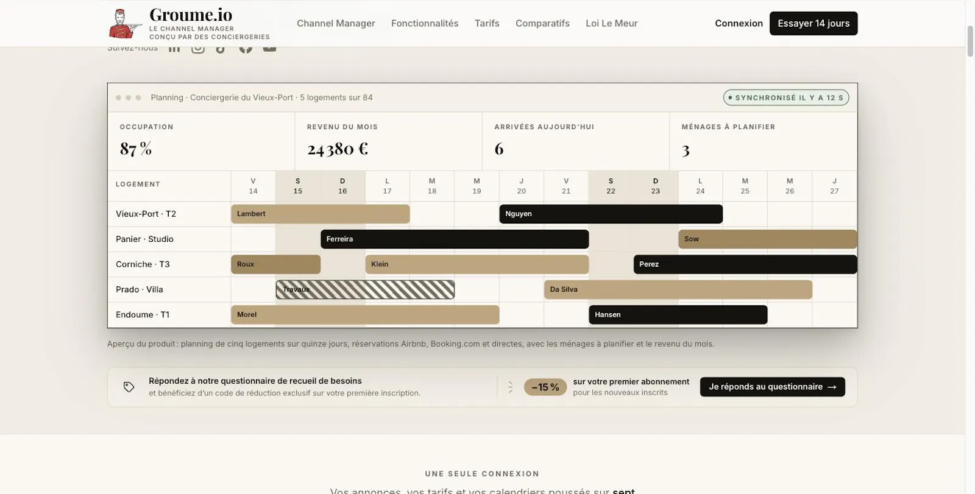Open the Roux booking on Corniche T3

(x=275, y=264)
